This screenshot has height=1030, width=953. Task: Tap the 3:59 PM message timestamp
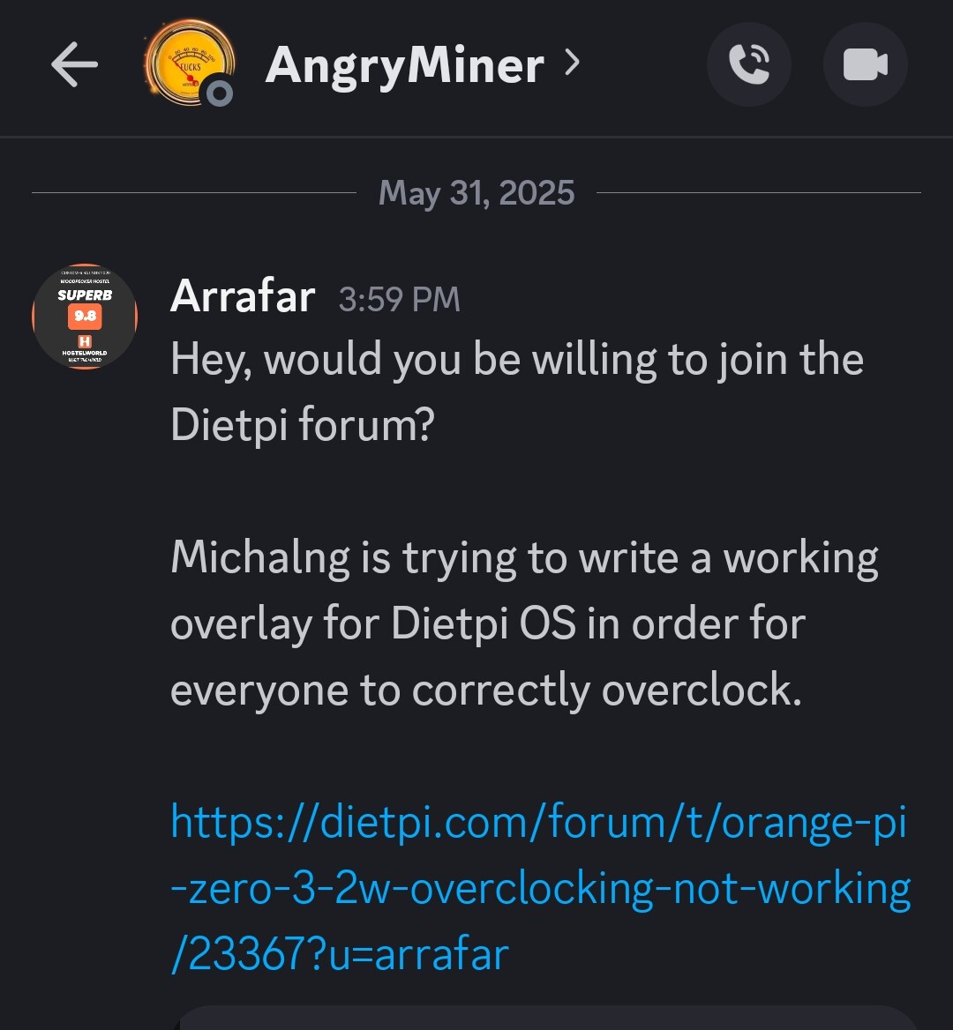click(x=399, y=300)
